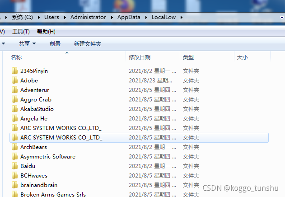
Task: Select the Adventerur folder icon
Action: click(14, 90)
